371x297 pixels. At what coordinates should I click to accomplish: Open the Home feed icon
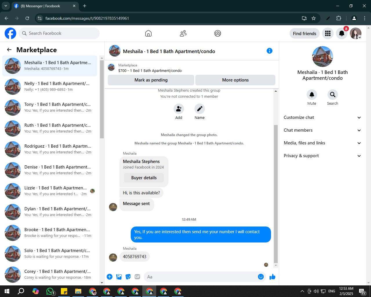pos(148,33)
